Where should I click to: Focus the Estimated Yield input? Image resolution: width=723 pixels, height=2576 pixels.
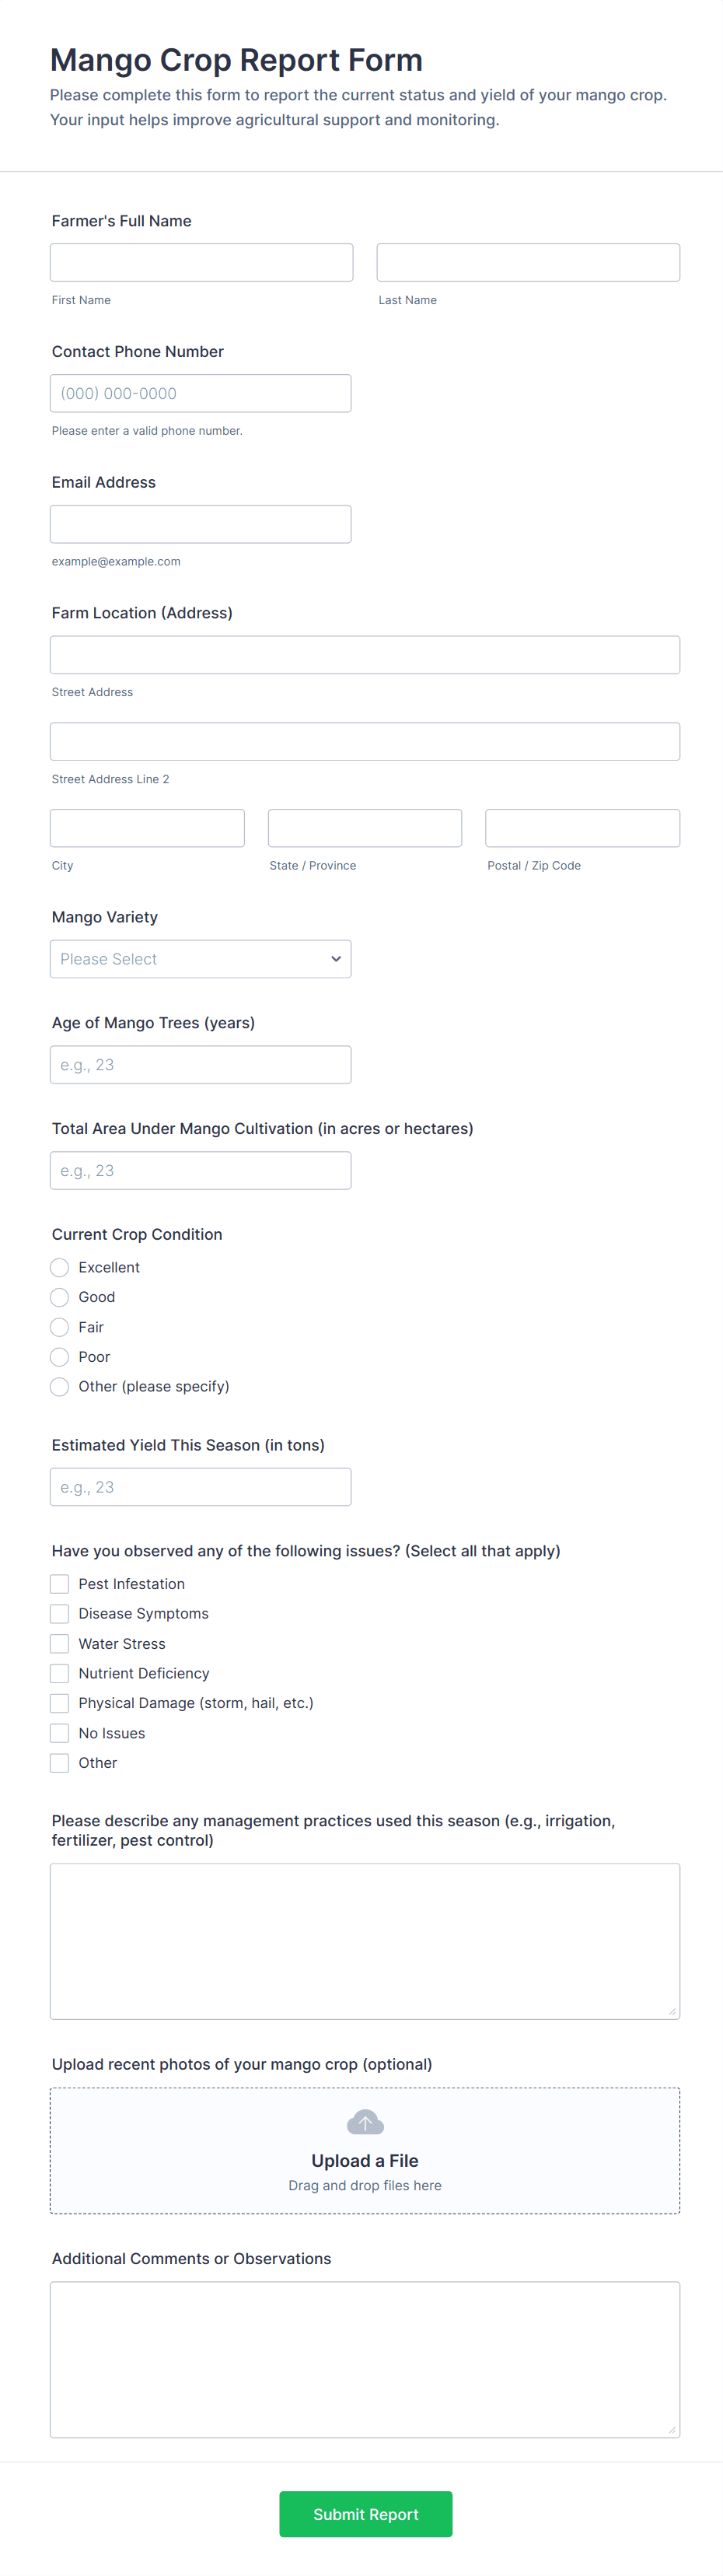click(x=200, y=1487)
